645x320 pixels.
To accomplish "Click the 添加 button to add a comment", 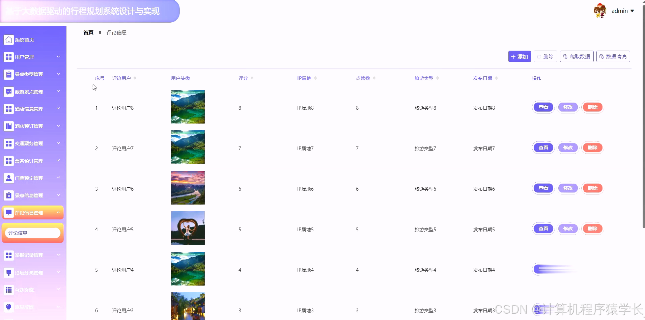I will point(519,56).
